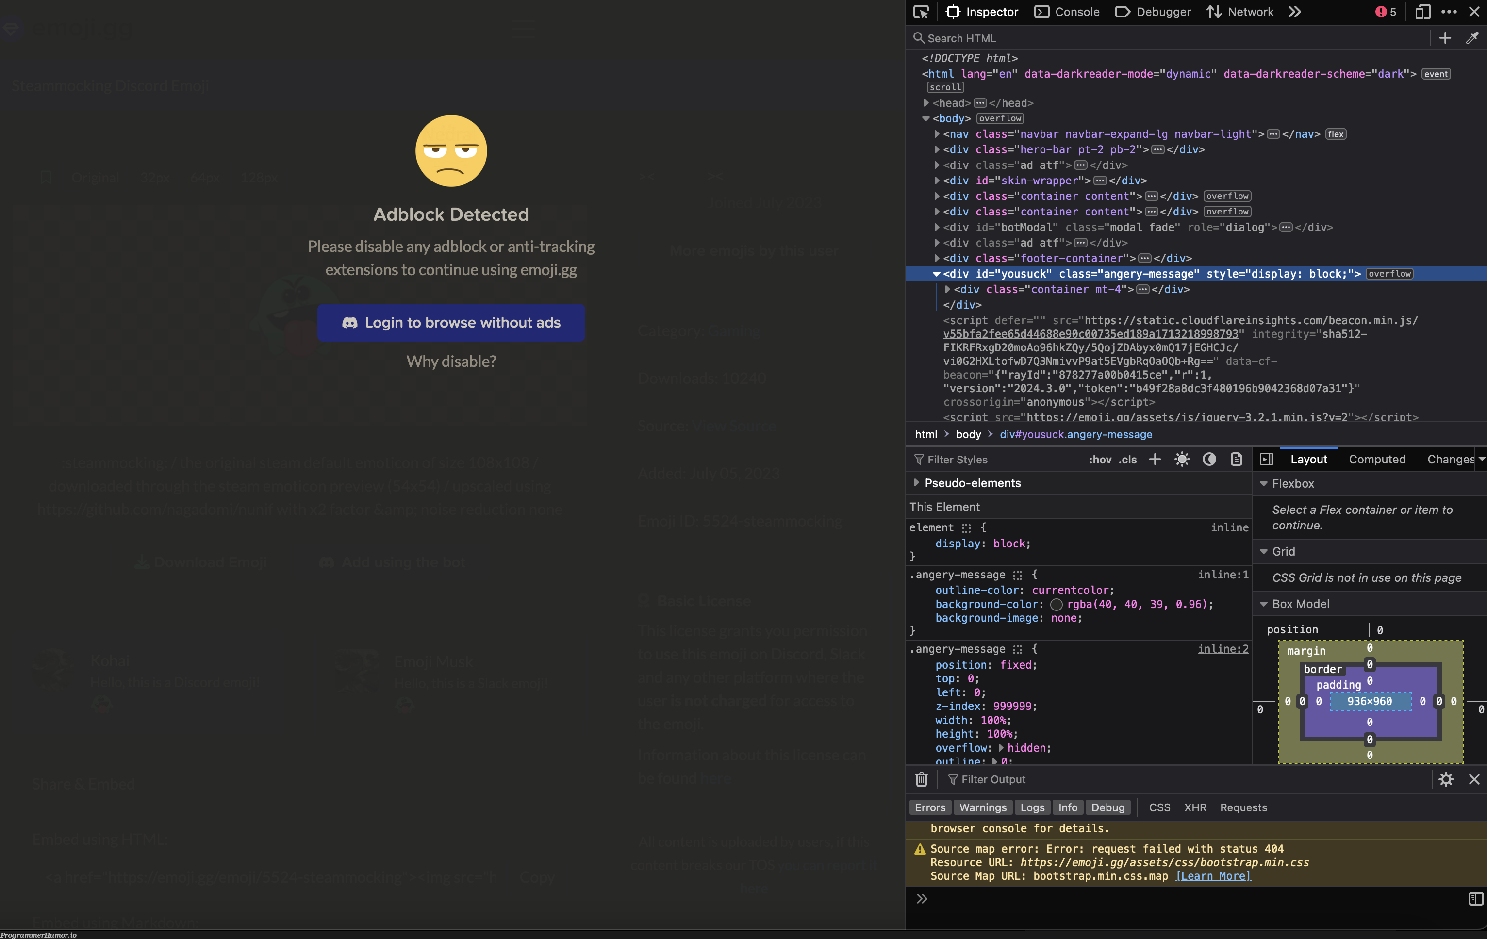Switch to the Debugger tab

click(x=1153, y=12)
